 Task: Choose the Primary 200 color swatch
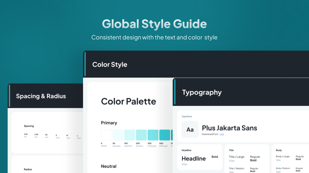tap(141, 135)
